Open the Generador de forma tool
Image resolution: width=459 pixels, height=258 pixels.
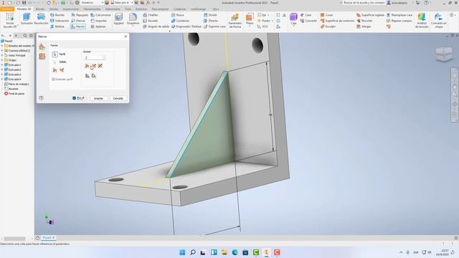(x=235, y=21)
